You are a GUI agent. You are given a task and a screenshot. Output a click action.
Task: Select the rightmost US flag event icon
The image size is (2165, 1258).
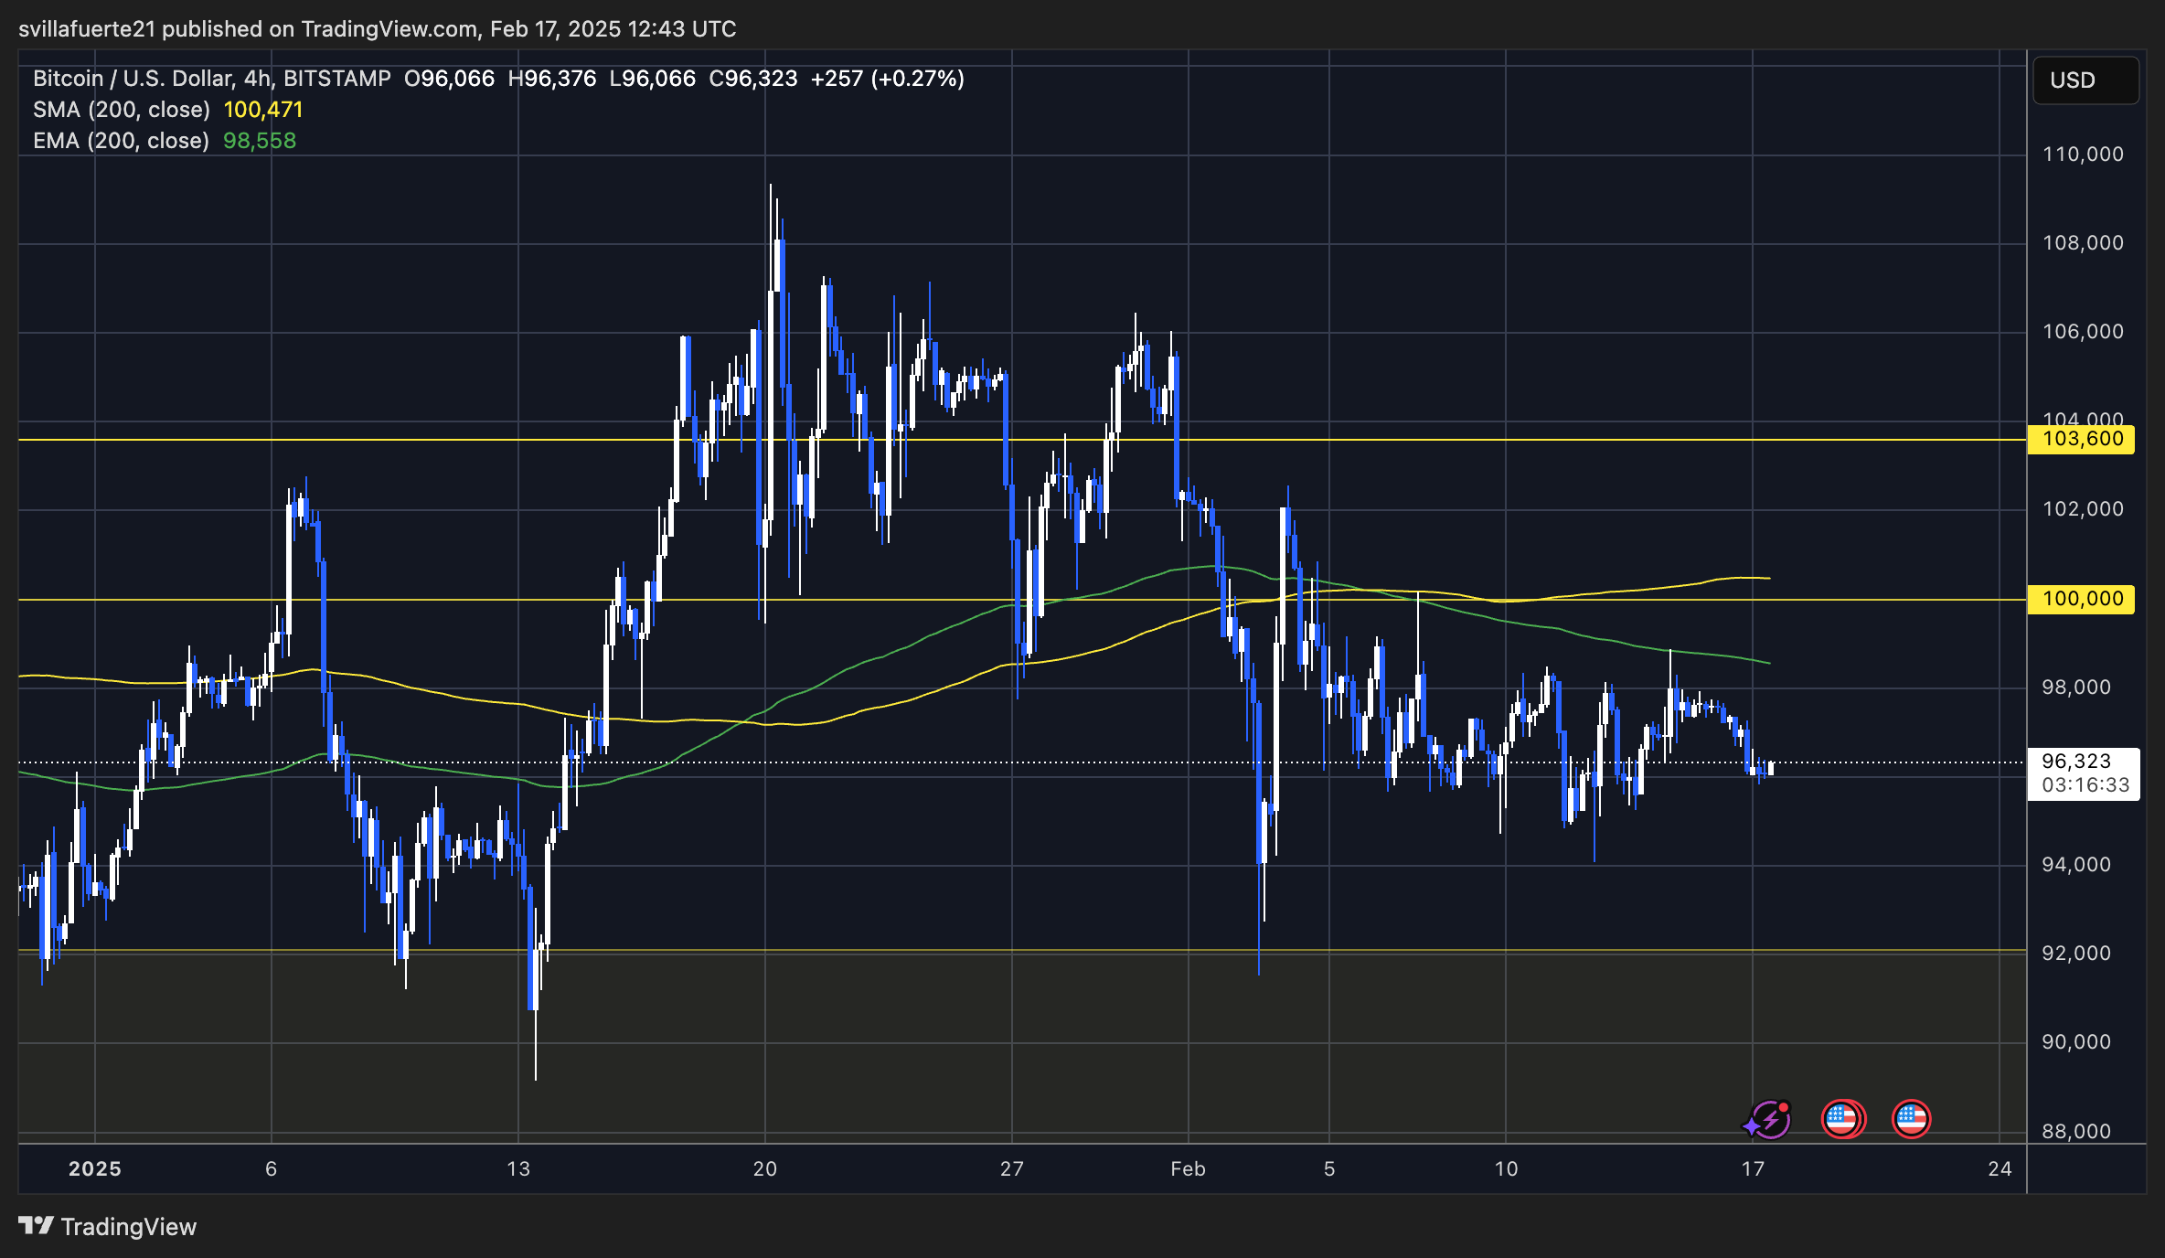point(1912,1117)
